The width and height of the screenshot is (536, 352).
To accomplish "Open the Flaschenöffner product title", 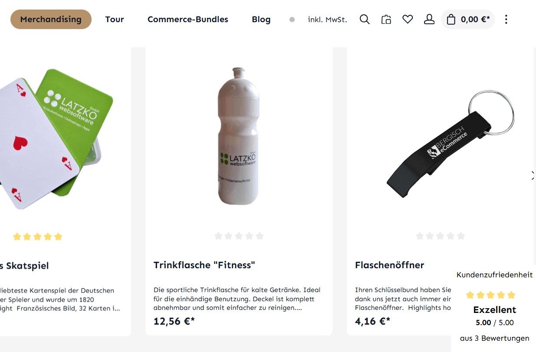I will pyautogui.click(x=389, y=265).
